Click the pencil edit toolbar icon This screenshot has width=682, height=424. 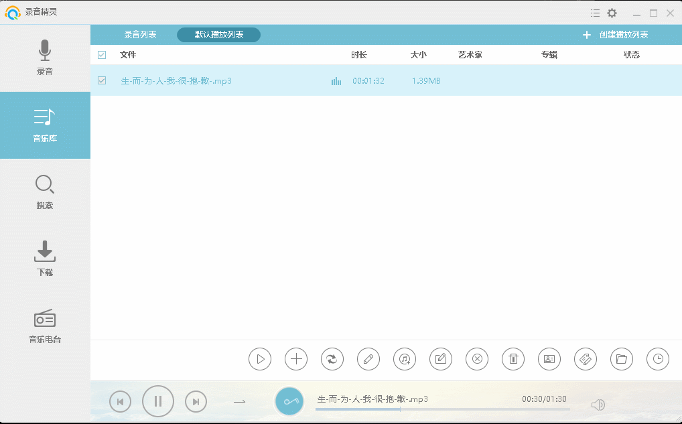(x=368, y=359)
